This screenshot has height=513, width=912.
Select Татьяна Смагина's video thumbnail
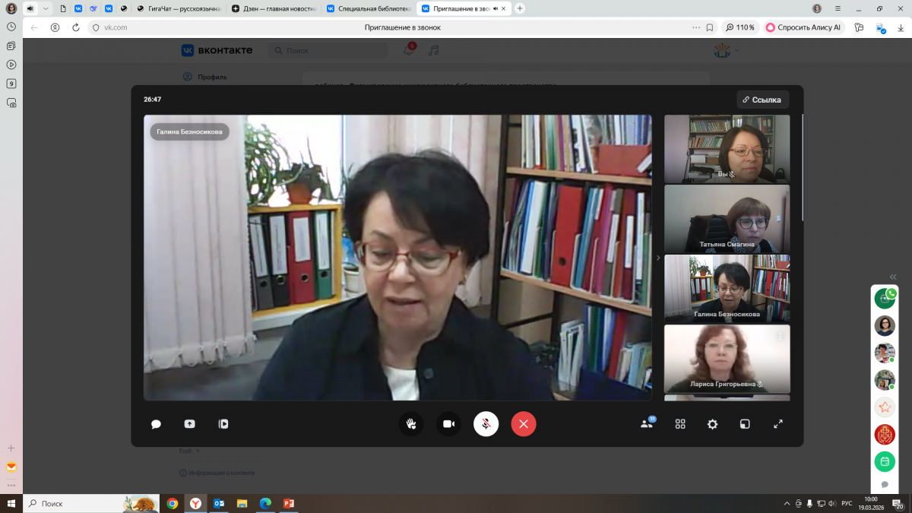click(x=727, y=219)
